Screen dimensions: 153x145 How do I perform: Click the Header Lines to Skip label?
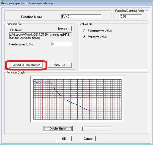click(x=22, y=44)
